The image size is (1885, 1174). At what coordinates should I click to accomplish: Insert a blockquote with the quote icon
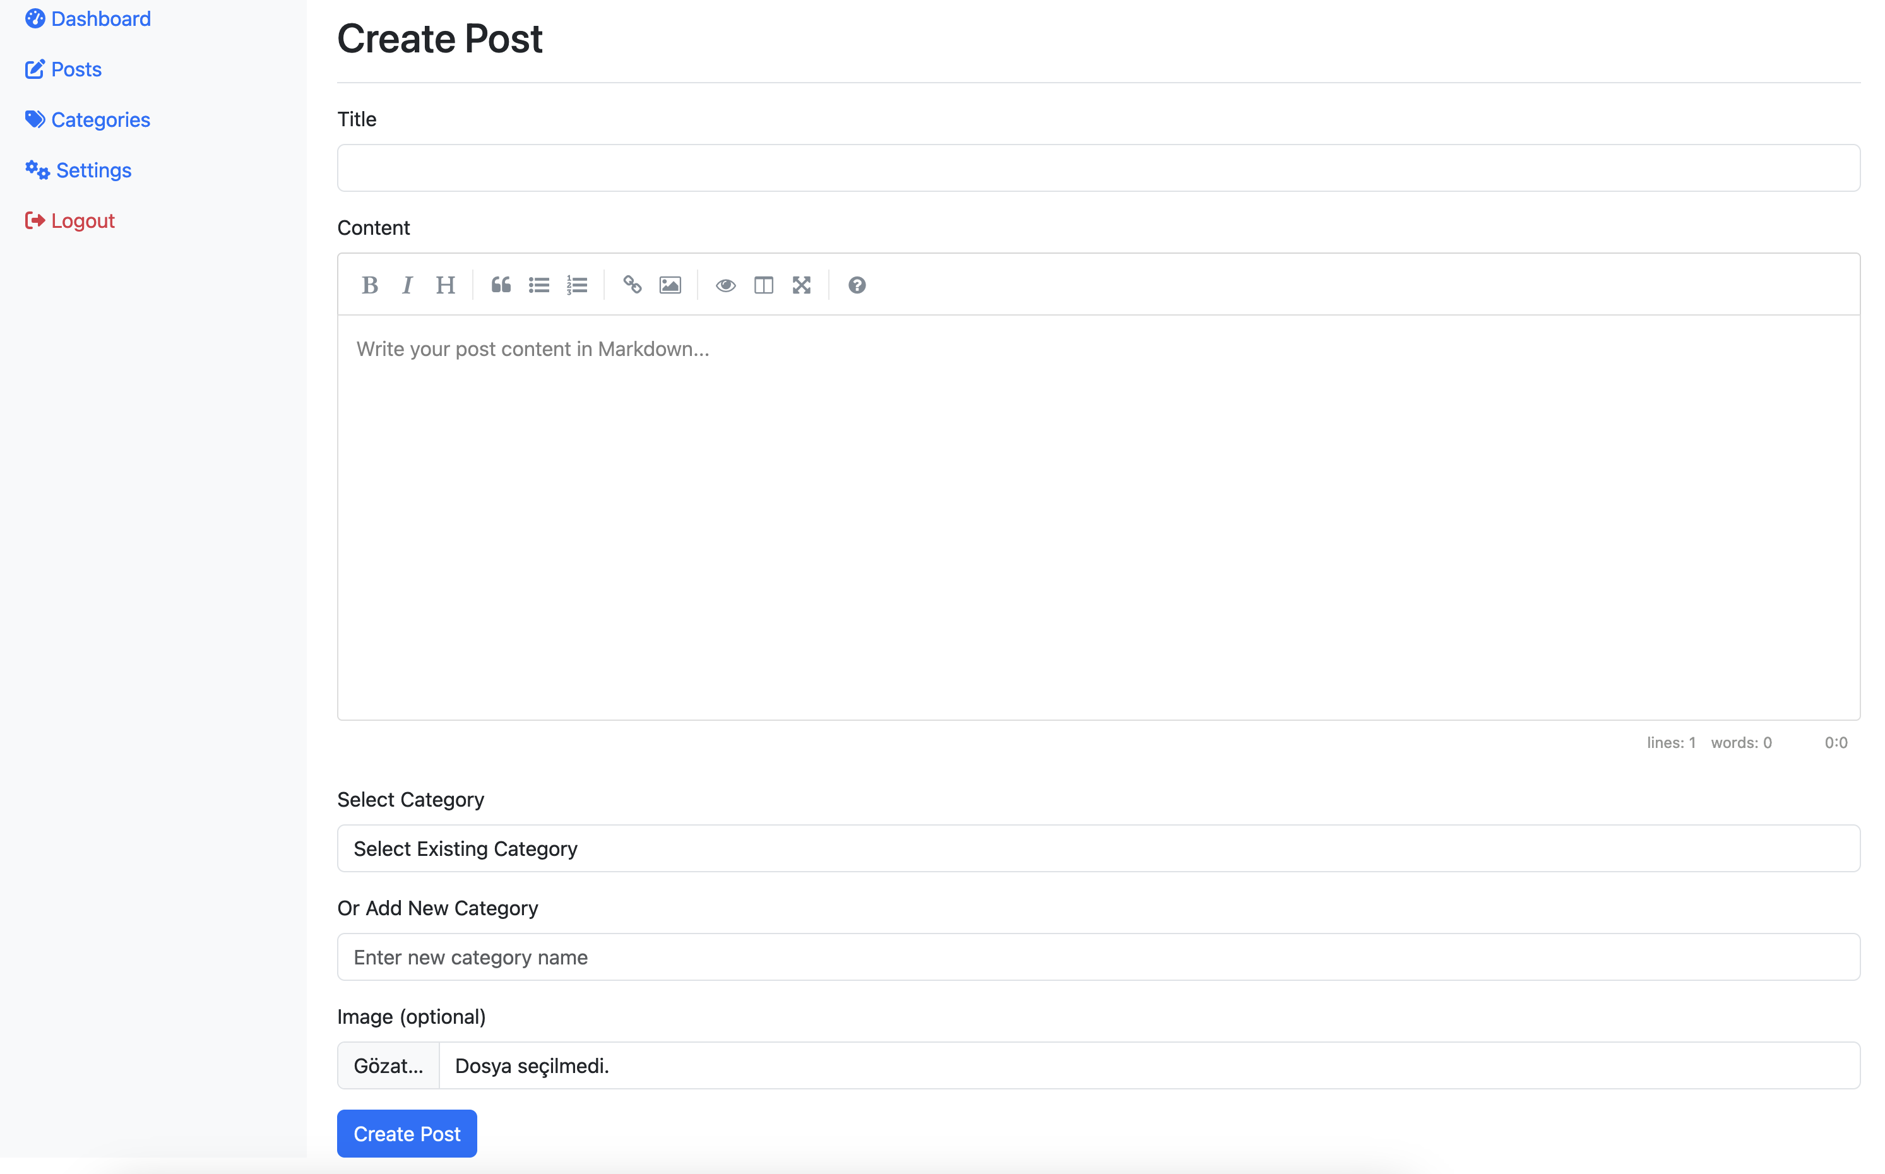click(501, 285)
